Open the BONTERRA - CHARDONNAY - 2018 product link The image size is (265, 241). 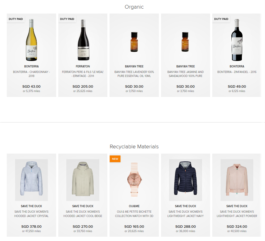coord(31,74)
